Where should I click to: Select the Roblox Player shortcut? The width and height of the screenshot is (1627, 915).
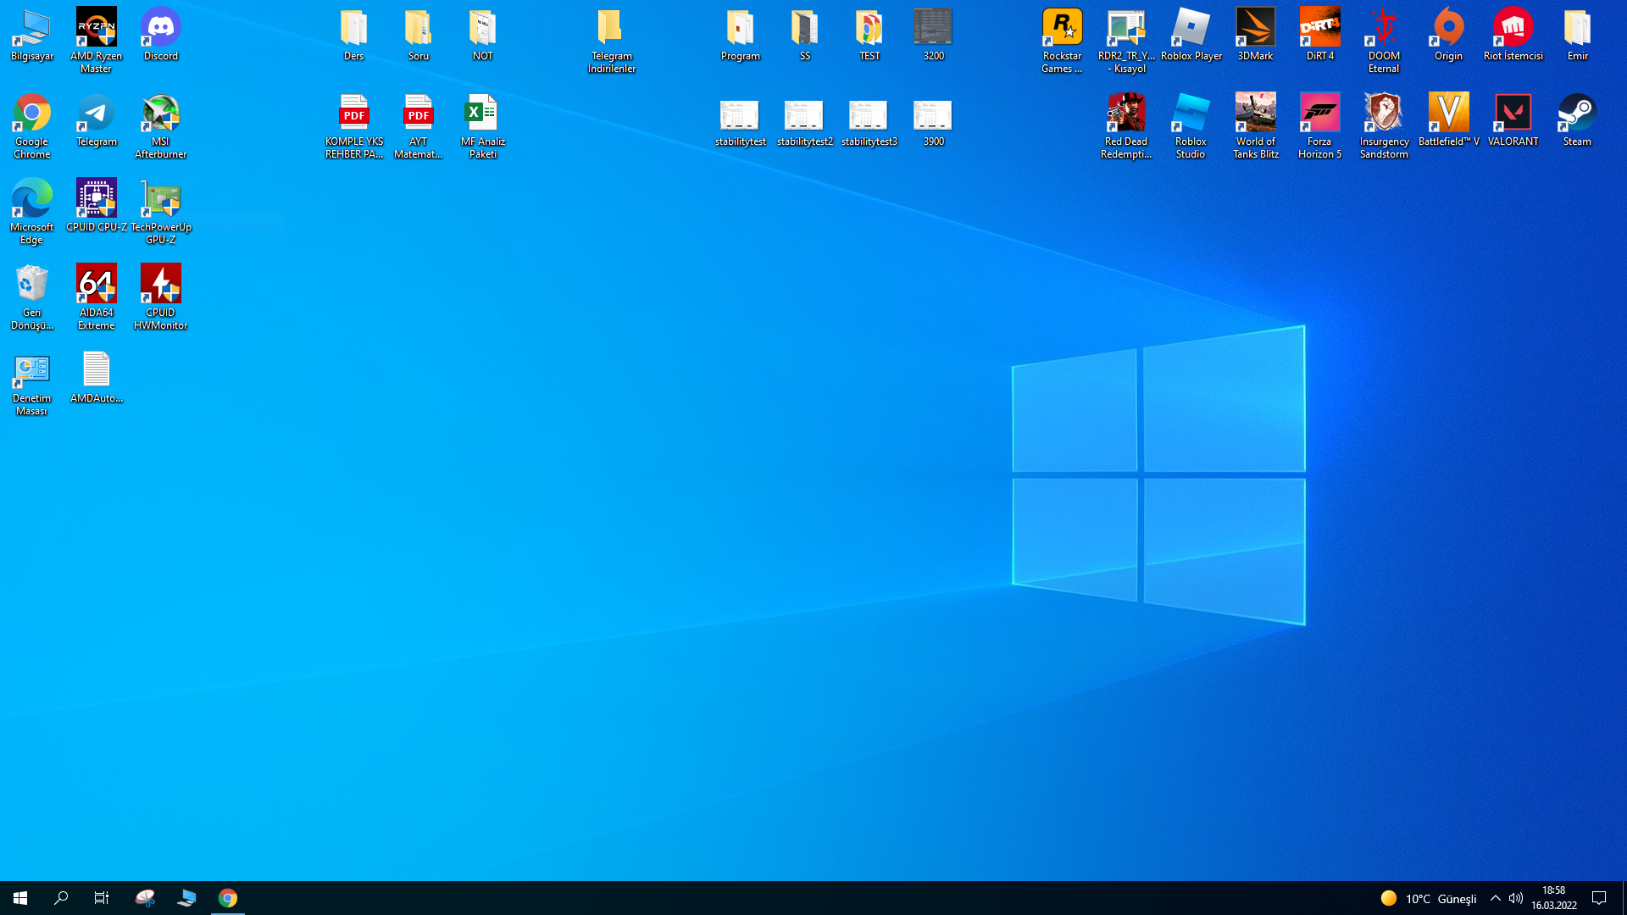[x=1191, y=36]
